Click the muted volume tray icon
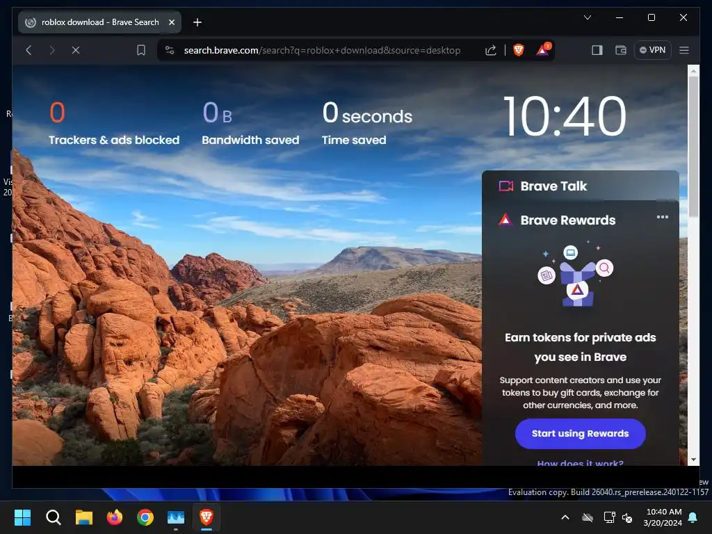 click(627, 517)
